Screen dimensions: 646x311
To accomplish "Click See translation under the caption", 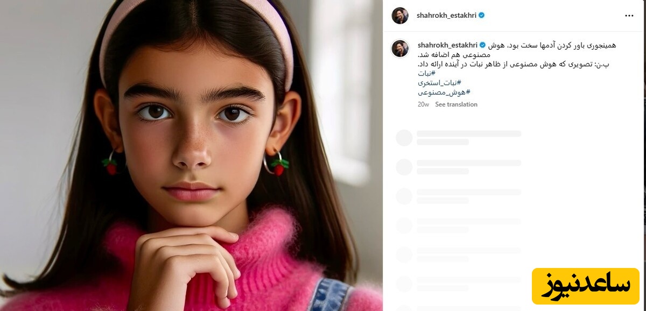I will pos(456,104).
